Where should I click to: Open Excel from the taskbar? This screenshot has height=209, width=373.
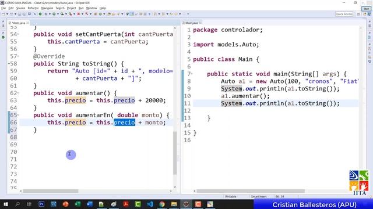pos(78,204)
